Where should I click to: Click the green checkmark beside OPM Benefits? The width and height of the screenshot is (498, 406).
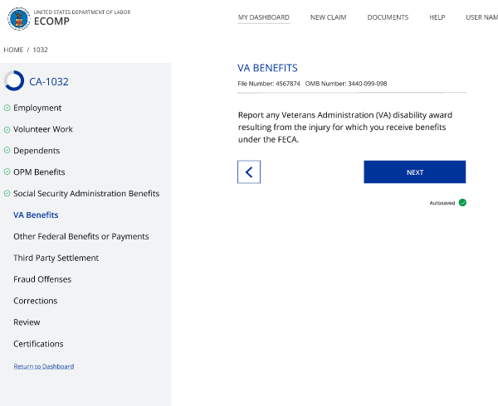tap(7, 172)
